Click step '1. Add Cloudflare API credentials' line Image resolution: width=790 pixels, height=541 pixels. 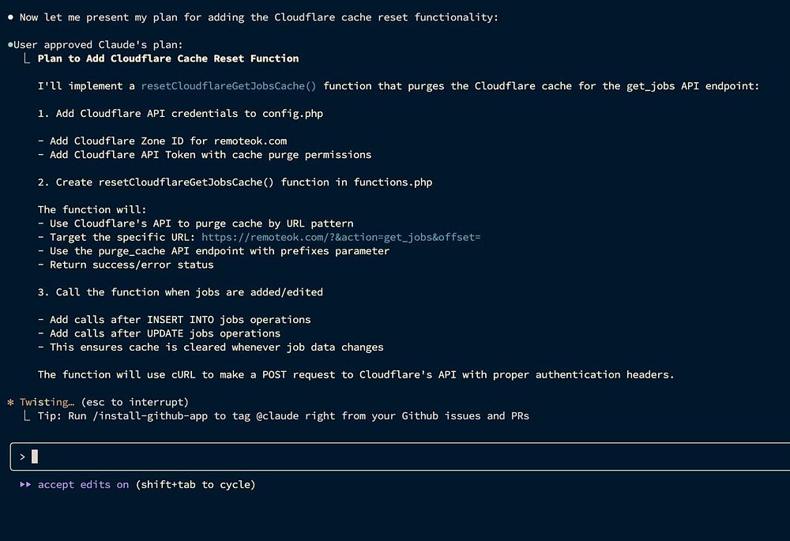click(x=180, y=113)
